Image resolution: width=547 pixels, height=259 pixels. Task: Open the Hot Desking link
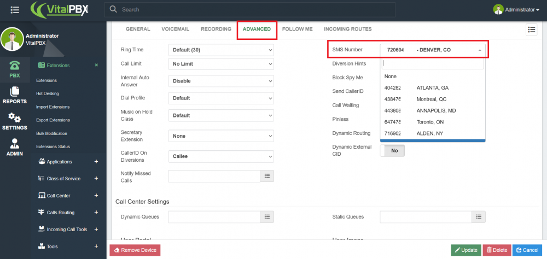[x=48, y=94]
